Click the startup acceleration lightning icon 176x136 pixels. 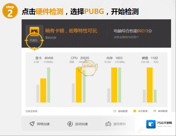pos(70,124)
